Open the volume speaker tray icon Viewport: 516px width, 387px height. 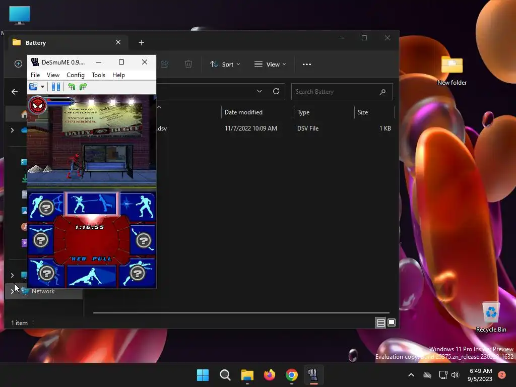(x=455, y=375)
